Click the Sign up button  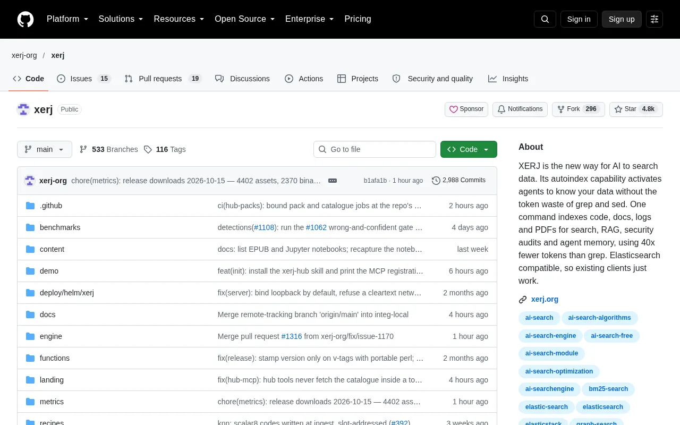(622, 19)
